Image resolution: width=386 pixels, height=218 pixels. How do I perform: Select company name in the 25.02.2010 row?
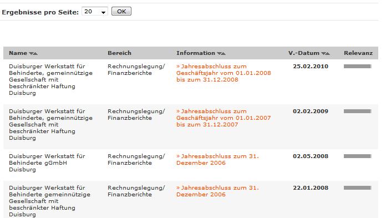point(50,79)
